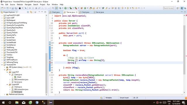Click the Project Explorer View Menu icon

pyautogui.click(x=39, y=12)
